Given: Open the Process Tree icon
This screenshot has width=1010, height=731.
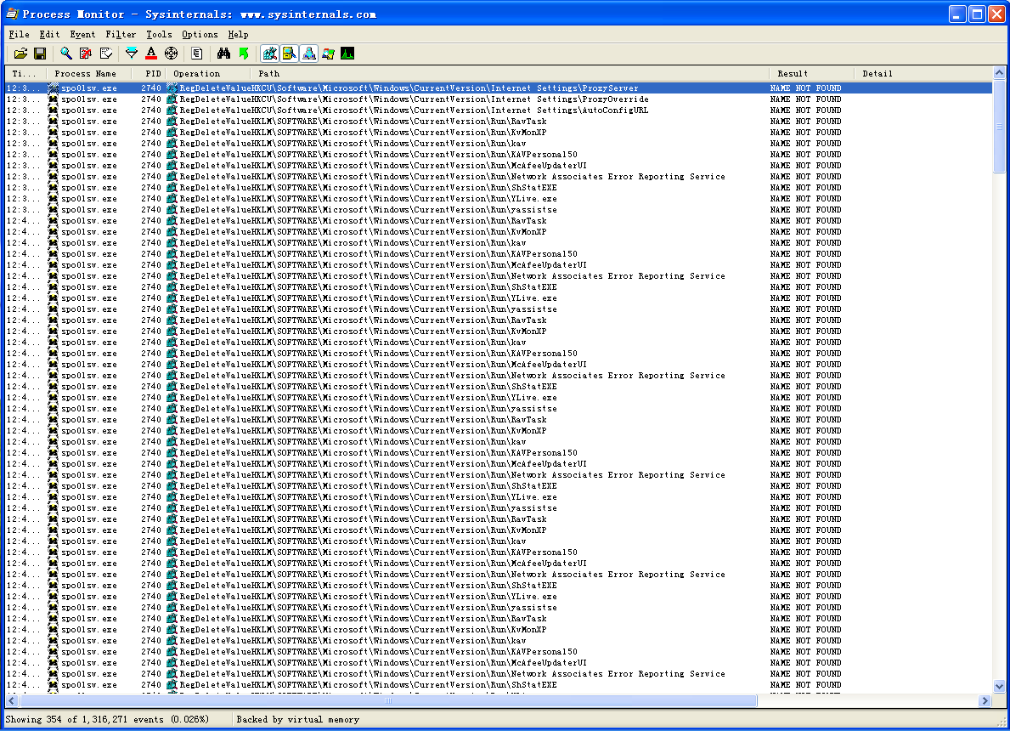Looking at the screenshot, I should [x=197, y=54].
